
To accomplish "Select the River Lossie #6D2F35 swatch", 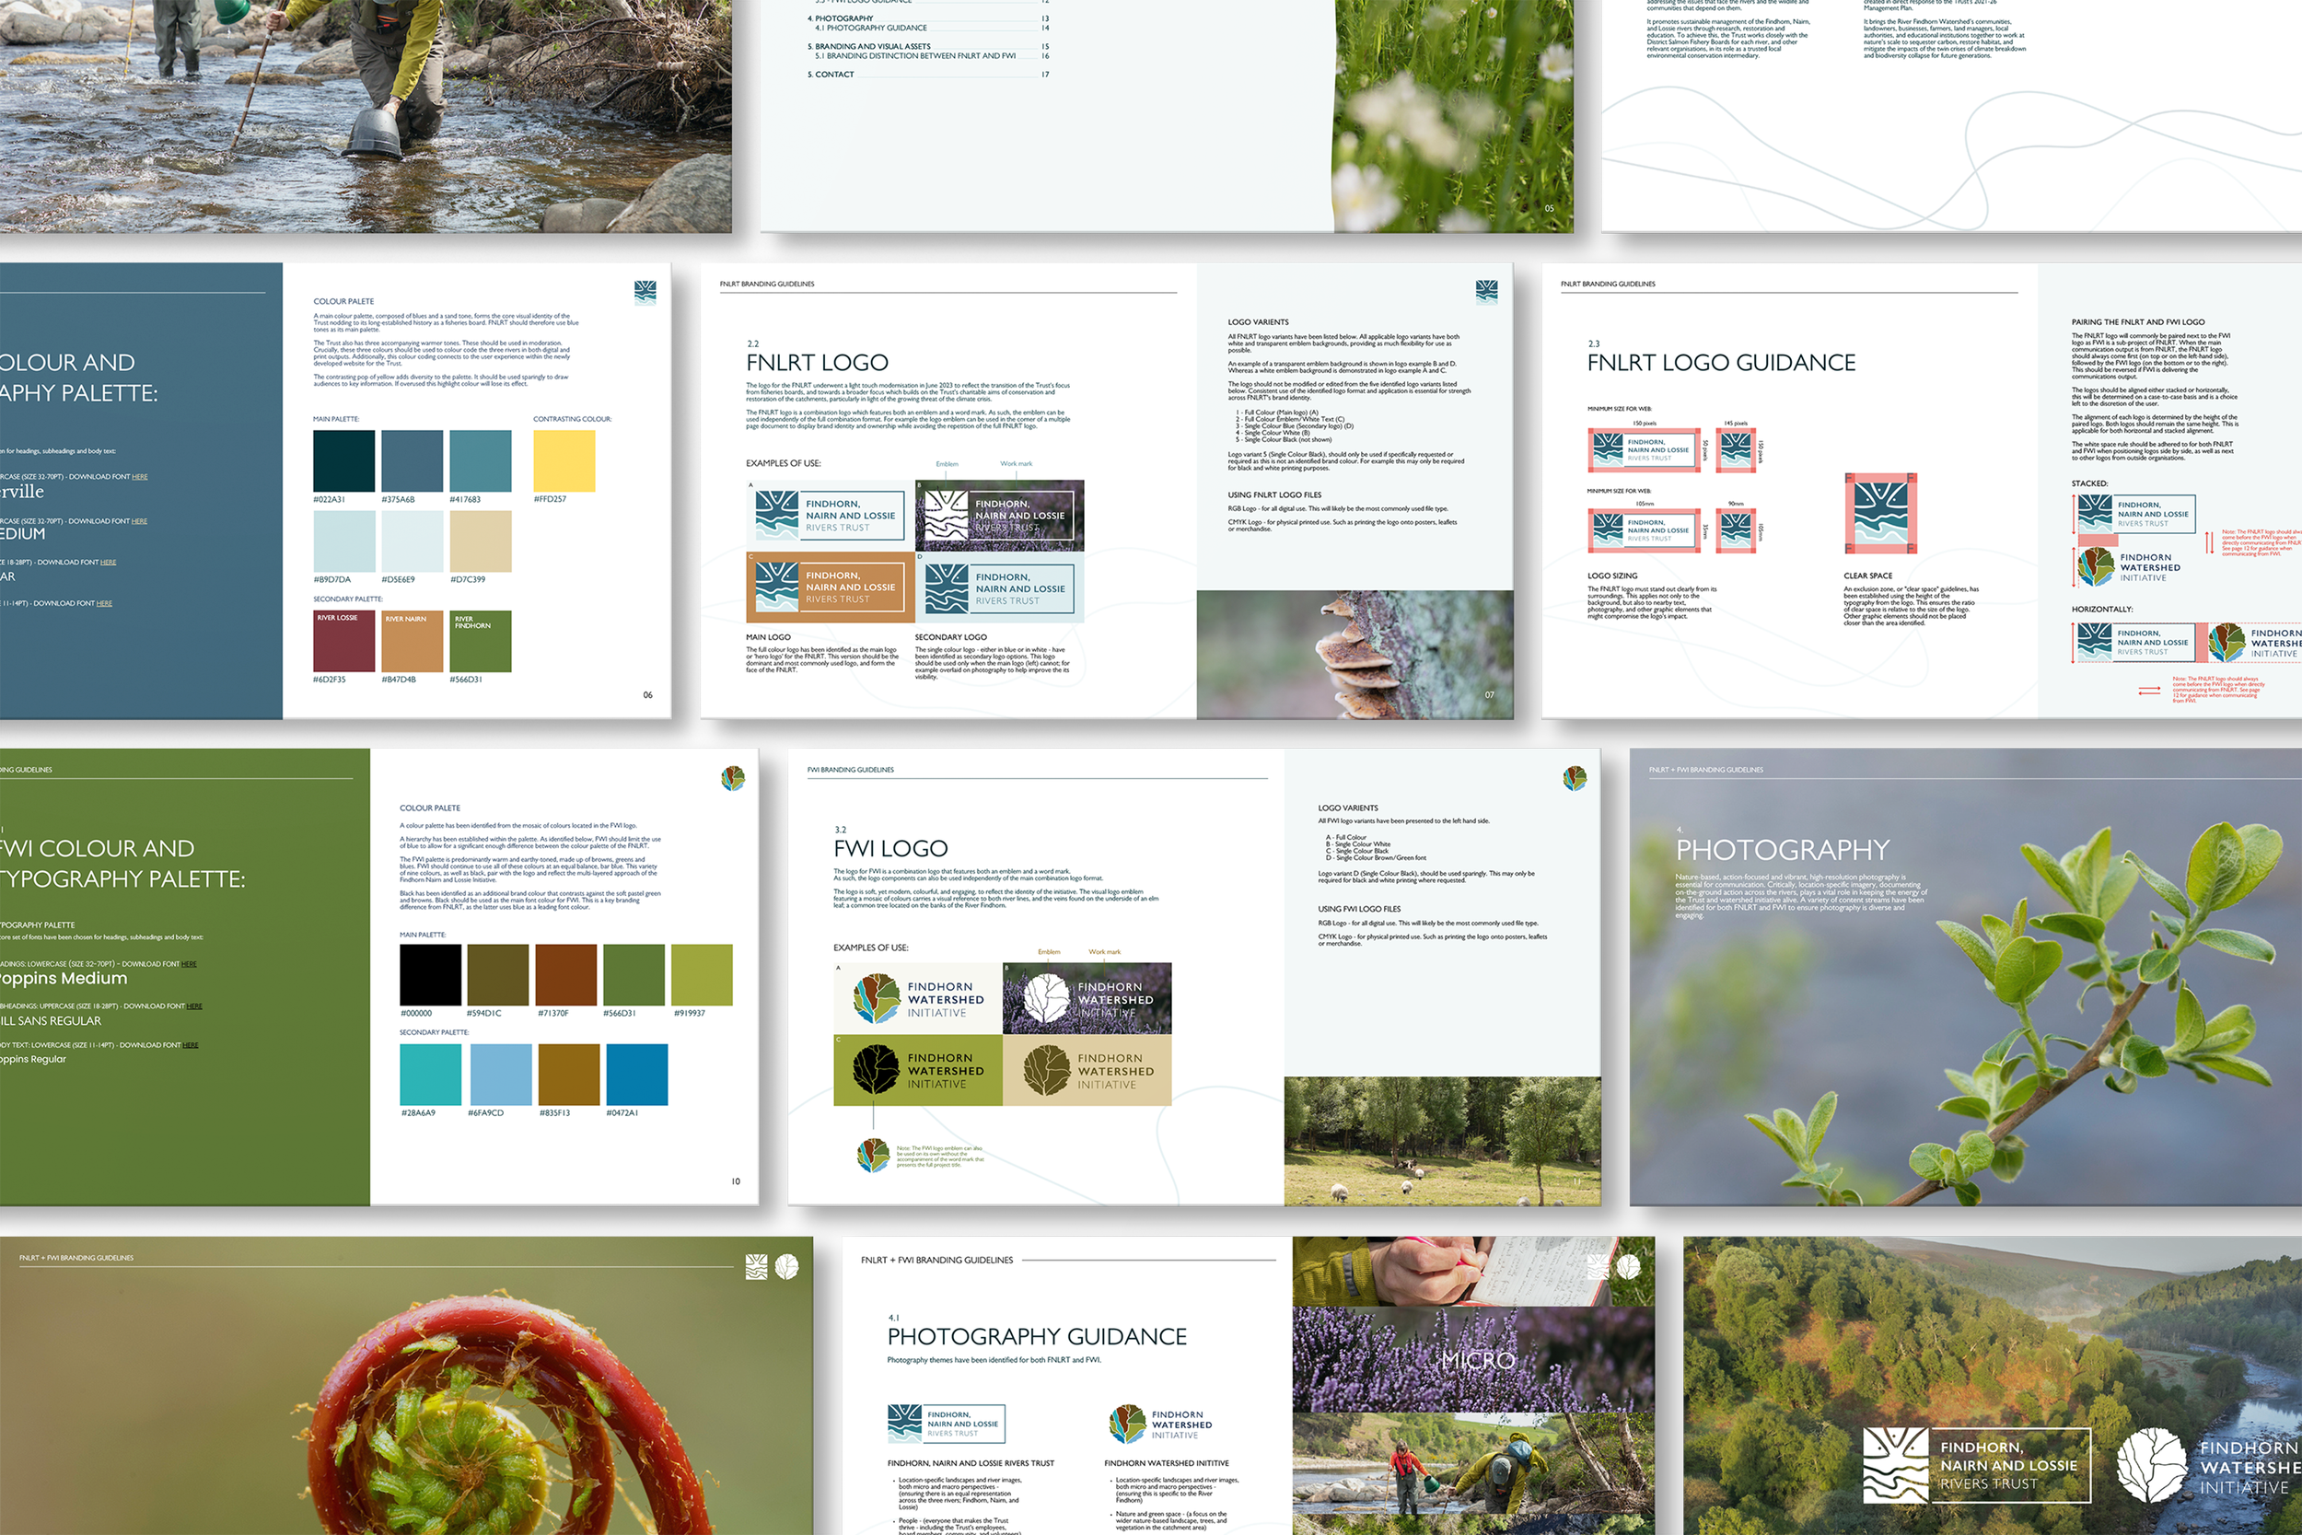I will pyautogui.click(x=343, y=641).
